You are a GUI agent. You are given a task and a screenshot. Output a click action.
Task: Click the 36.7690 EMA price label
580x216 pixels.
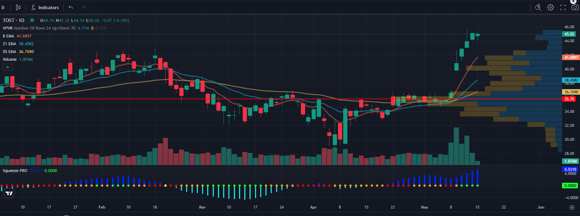pos(571,92)
